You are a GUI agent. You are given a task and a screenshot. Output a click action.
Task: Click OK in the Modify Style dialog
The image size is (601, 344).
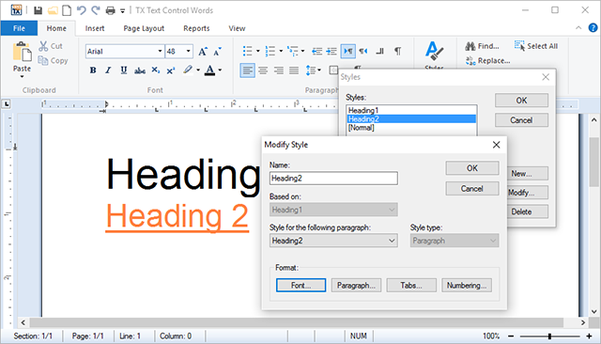[472, 168]
